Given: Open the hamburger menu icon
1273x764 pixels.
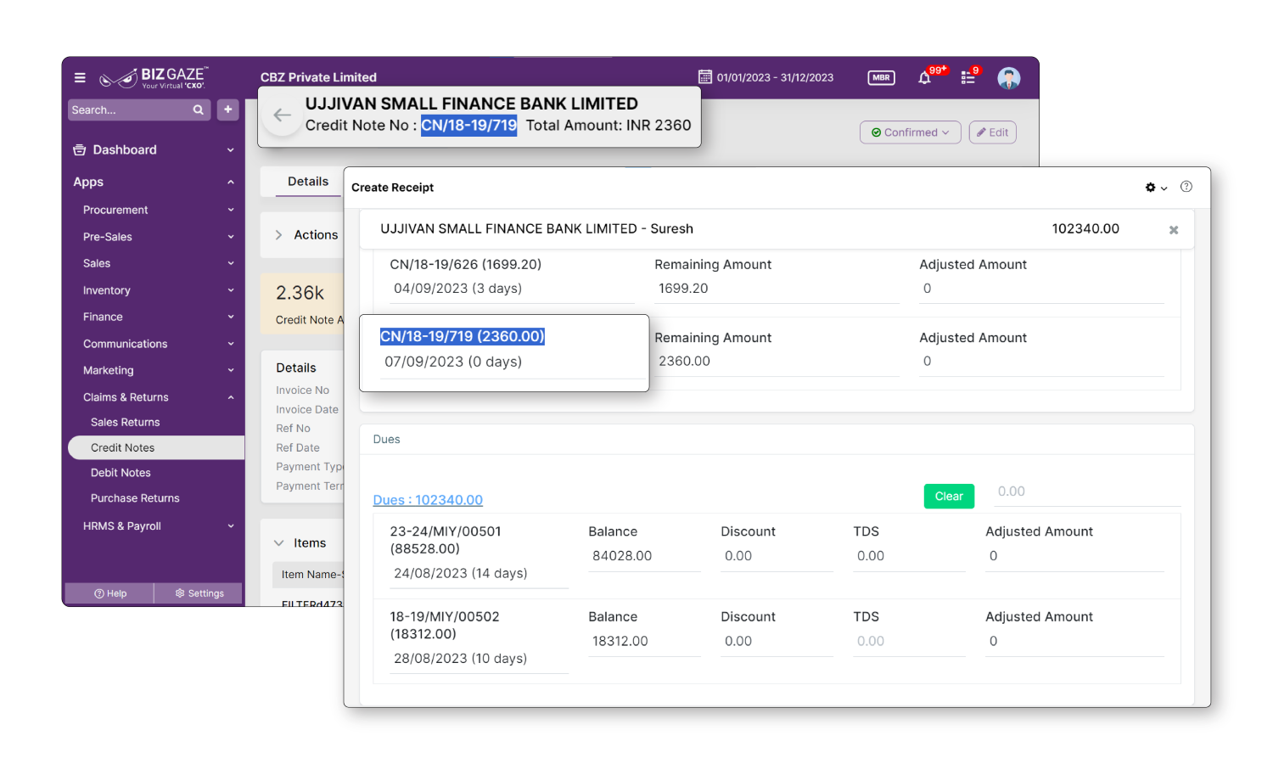Looking at the screenshot, I should (80, 78).
